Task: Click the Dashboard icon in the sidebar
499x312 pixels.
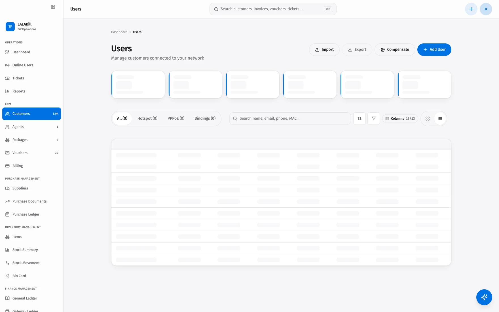Action: (7, 52)
